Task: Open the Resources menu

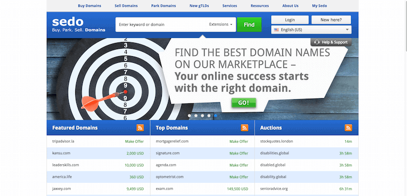Action: 259,6
